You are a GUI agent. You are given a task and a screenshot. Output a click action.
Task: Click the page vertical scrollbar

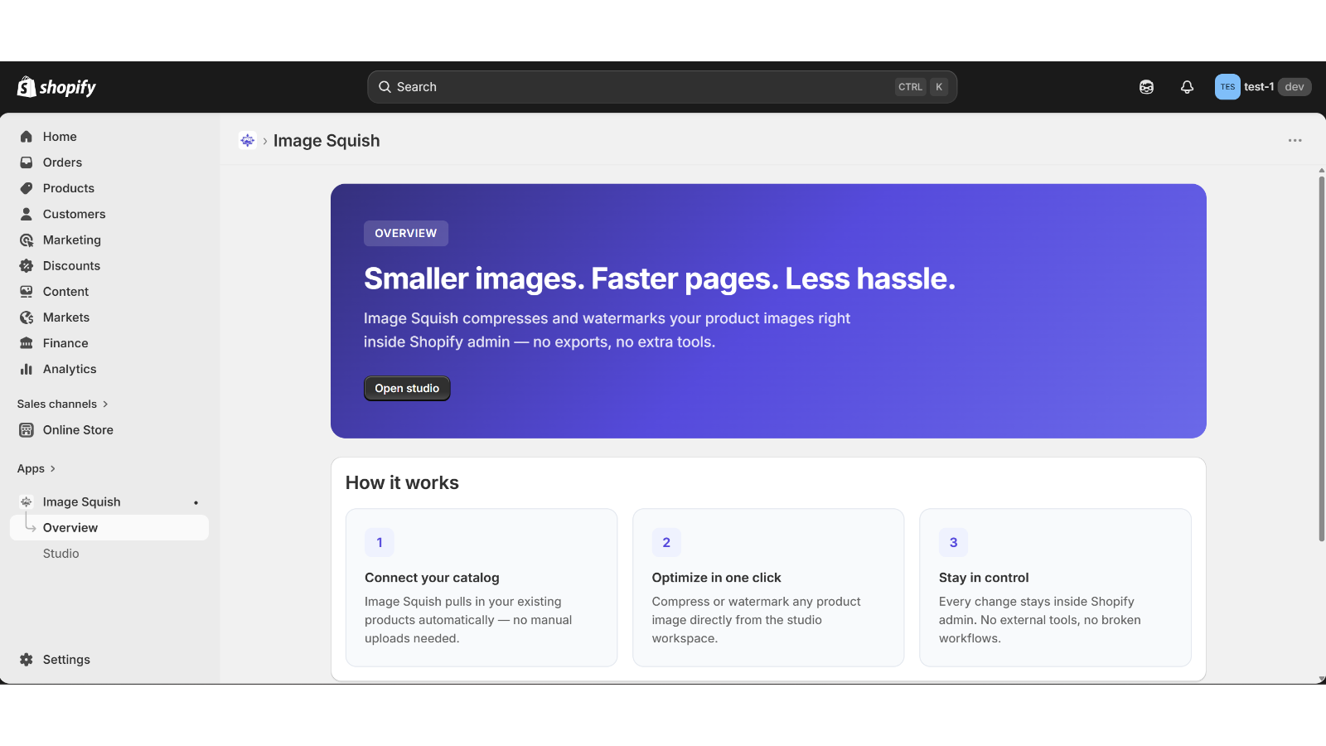coord(1321,358)
